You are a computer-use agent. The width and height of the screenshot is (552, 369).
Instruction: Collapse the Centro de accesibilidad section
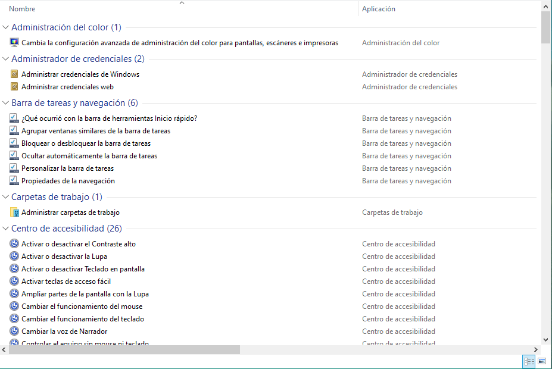click(x=5, y=229)
